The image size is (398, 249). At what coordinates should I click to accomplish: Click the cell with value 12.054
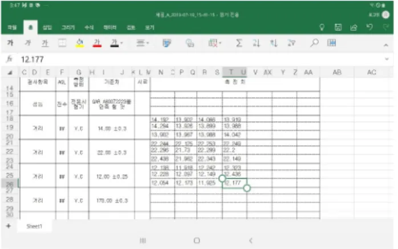163,183
